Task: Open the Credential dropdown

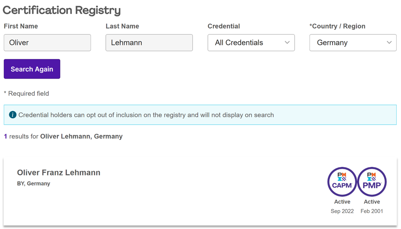Action: 251,43
